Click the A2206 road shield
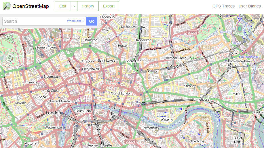 pyautogui.click(x=131, y=141)
